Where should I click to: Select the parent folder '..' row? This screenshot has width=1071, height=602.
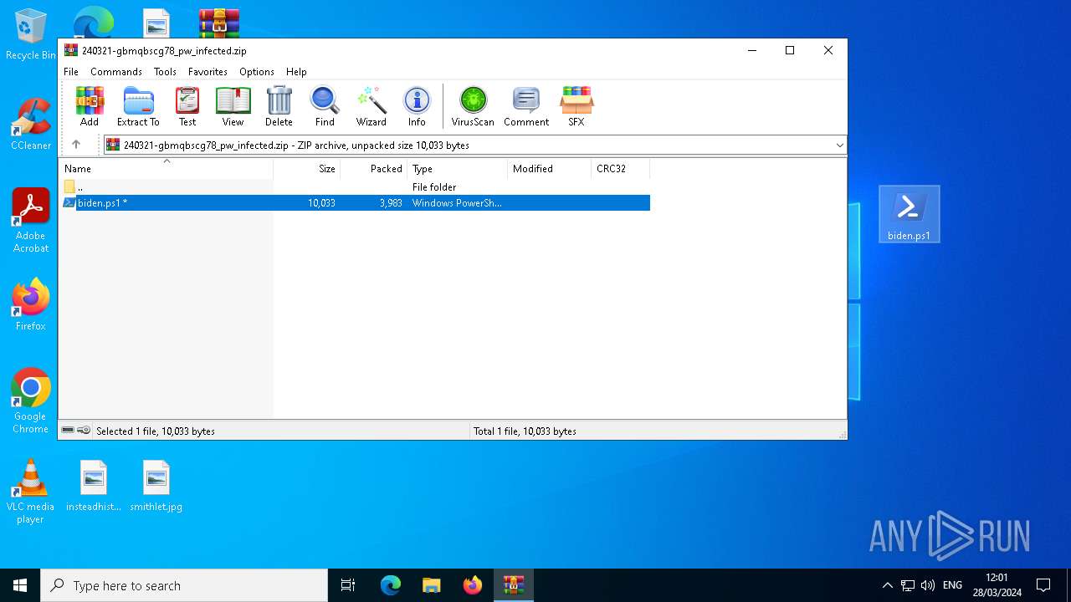(x=355, y=187)
